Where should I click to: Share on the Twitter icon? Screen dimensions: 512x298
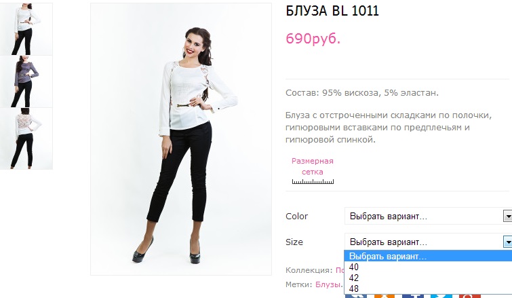[x=441, y=296]
